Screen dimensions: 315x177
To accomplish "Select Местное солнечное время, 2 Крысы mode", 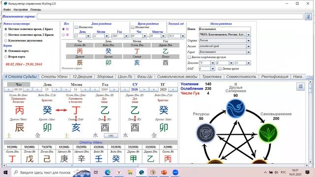I will point(6,35).
